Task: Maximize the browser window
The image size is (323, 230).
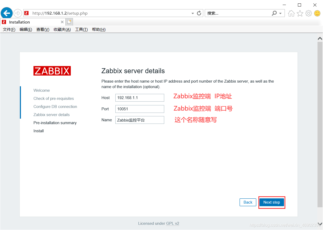Action: point(299,5)
